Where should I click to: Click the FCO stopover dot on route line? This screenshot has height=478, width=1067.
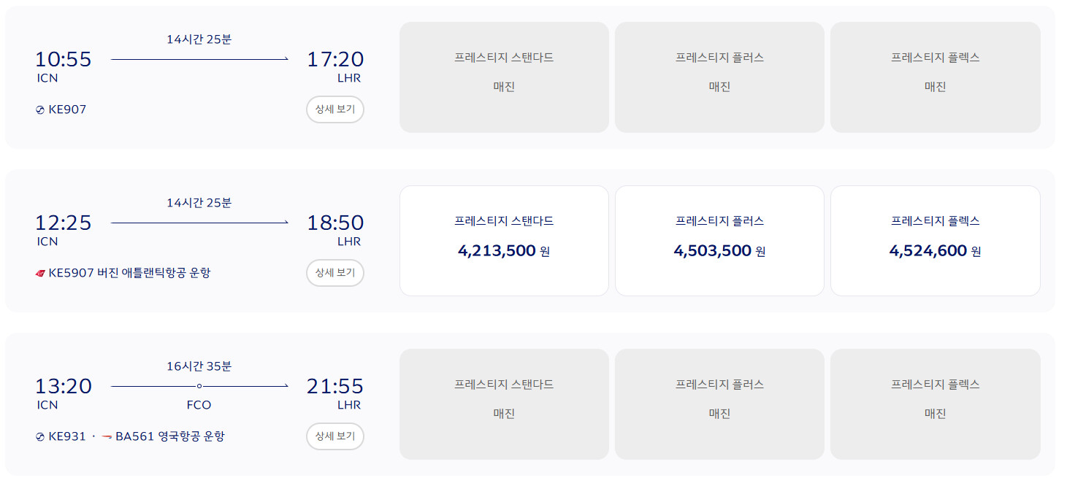pyautogui.click(x=199, y=385)
